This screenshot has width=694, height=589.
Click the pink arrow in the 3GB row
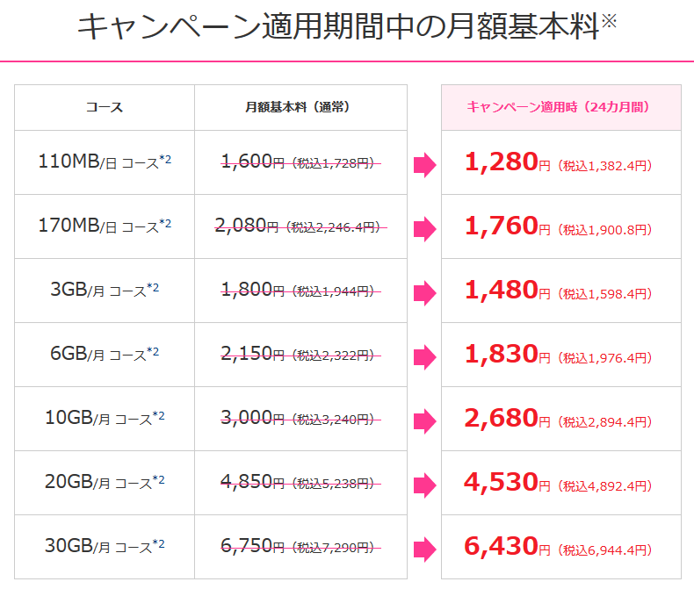pos(425,293)
